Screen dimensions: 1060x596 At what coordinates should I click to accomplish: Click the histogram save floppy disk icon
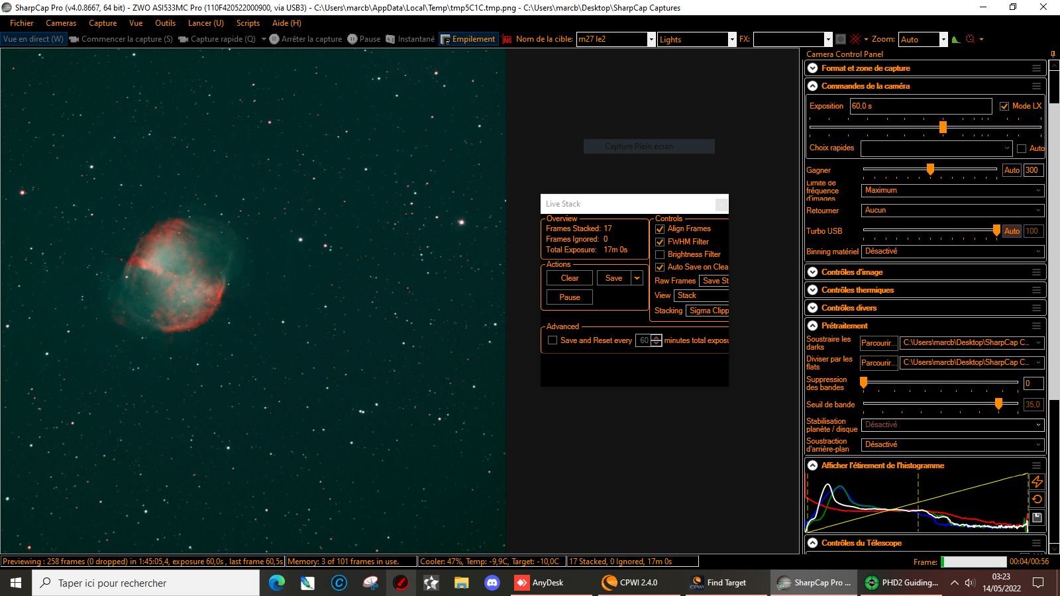(x=1037, y=517)
